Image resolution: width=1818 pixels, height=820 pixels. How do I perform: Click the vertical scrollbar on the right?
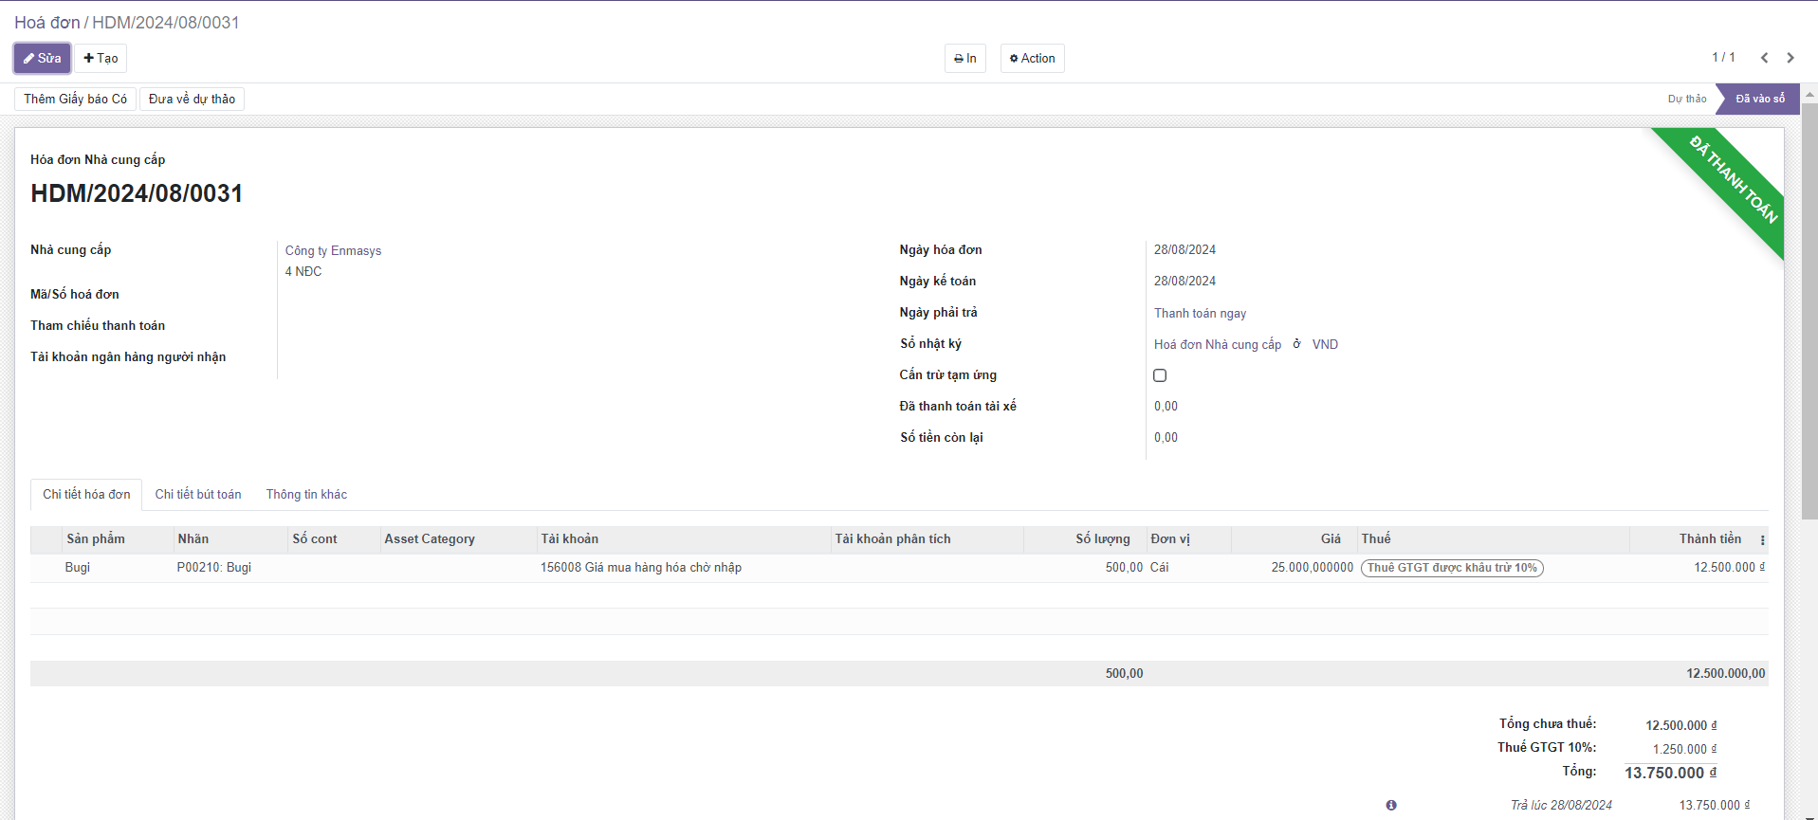click(x=1809, y=313)
